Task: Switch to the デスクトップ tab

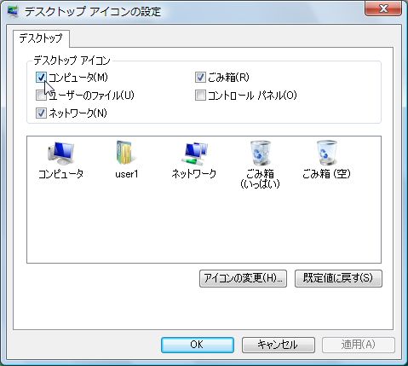Action: tap(41, 38)
